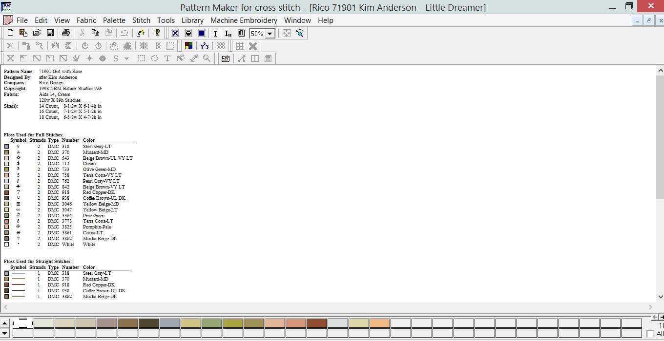Pick the cream swatch in palette bar

point(44,323)
